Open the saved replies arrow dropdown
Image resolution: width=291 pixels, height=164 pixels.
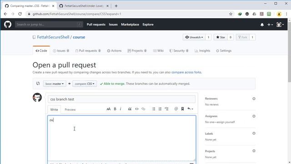point(190,109)
